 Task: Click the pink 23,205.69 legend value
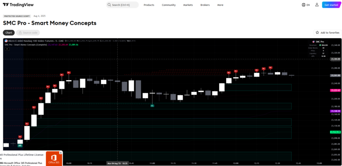63,45
